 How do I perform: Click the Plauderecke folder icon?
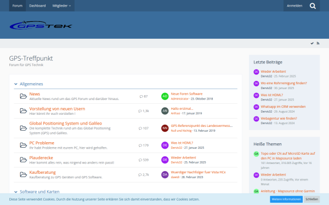[23, 160]
